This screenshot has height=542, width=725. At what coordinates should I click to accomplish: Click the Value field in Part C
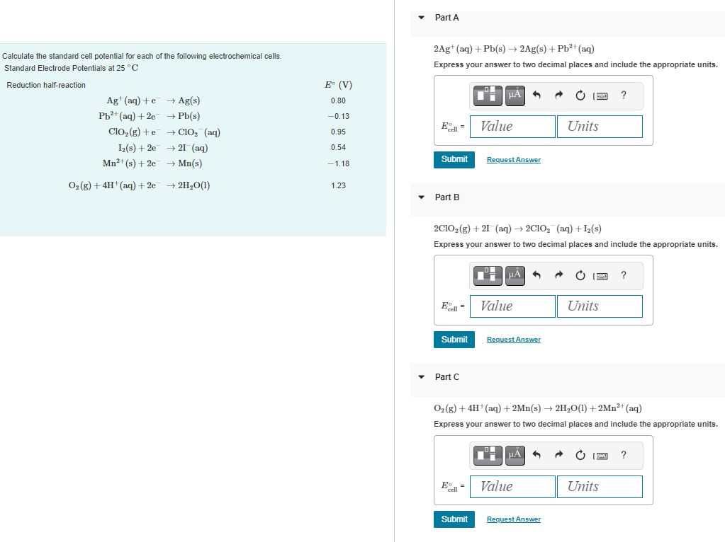coord(512,486)
